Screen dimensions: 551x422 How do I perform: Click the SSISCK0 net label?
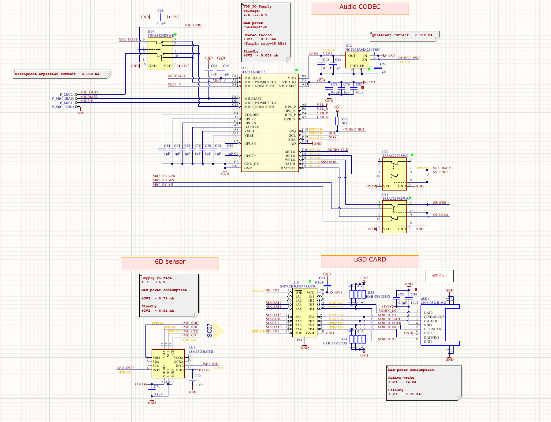coord(440,172)
